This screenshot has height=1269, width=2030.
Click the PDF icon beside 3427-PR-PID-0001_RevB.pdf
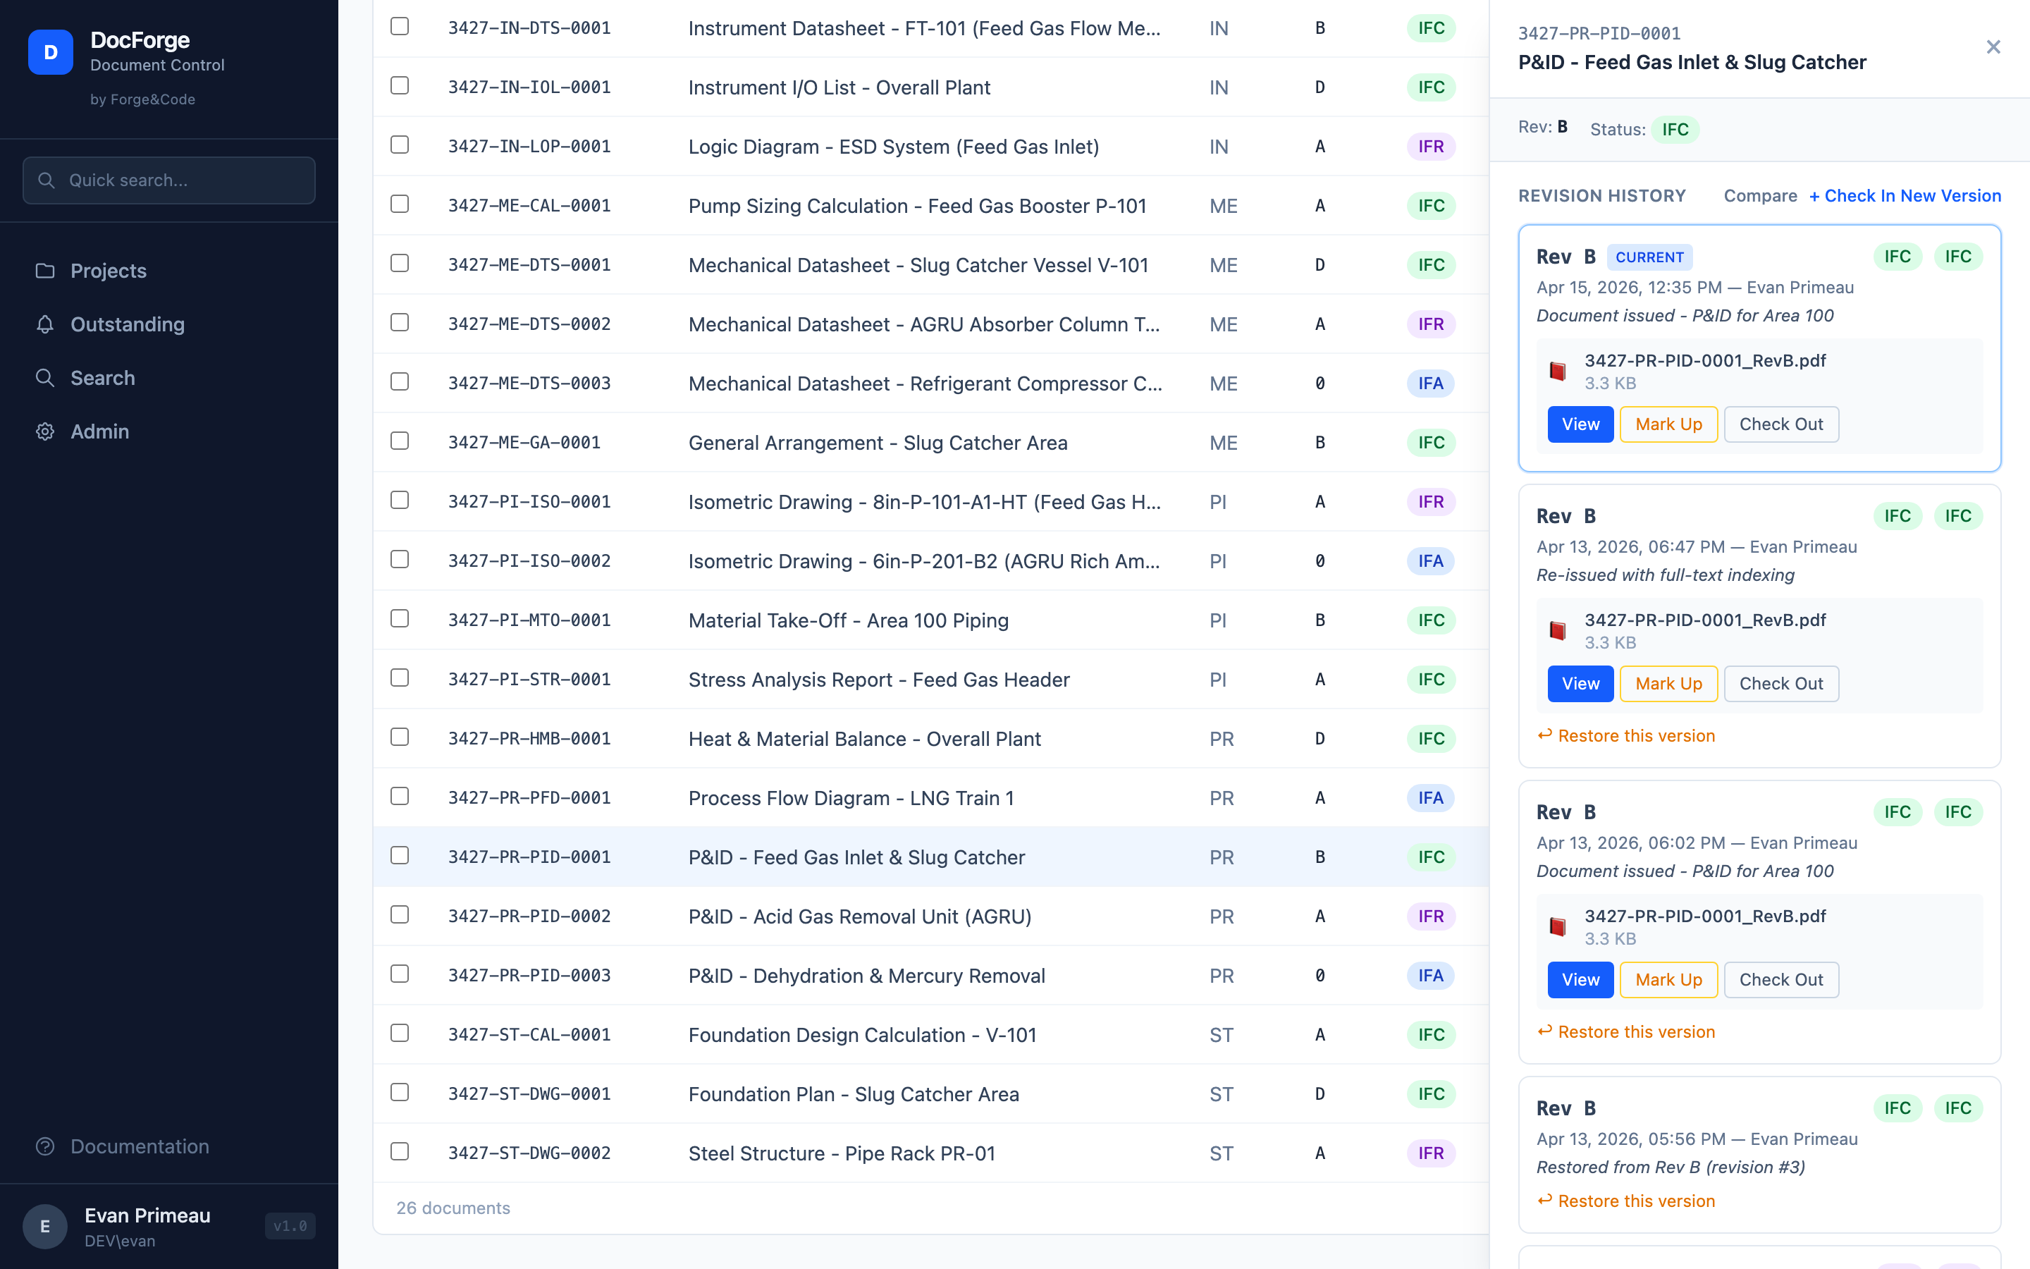(x=1558, y=370)
